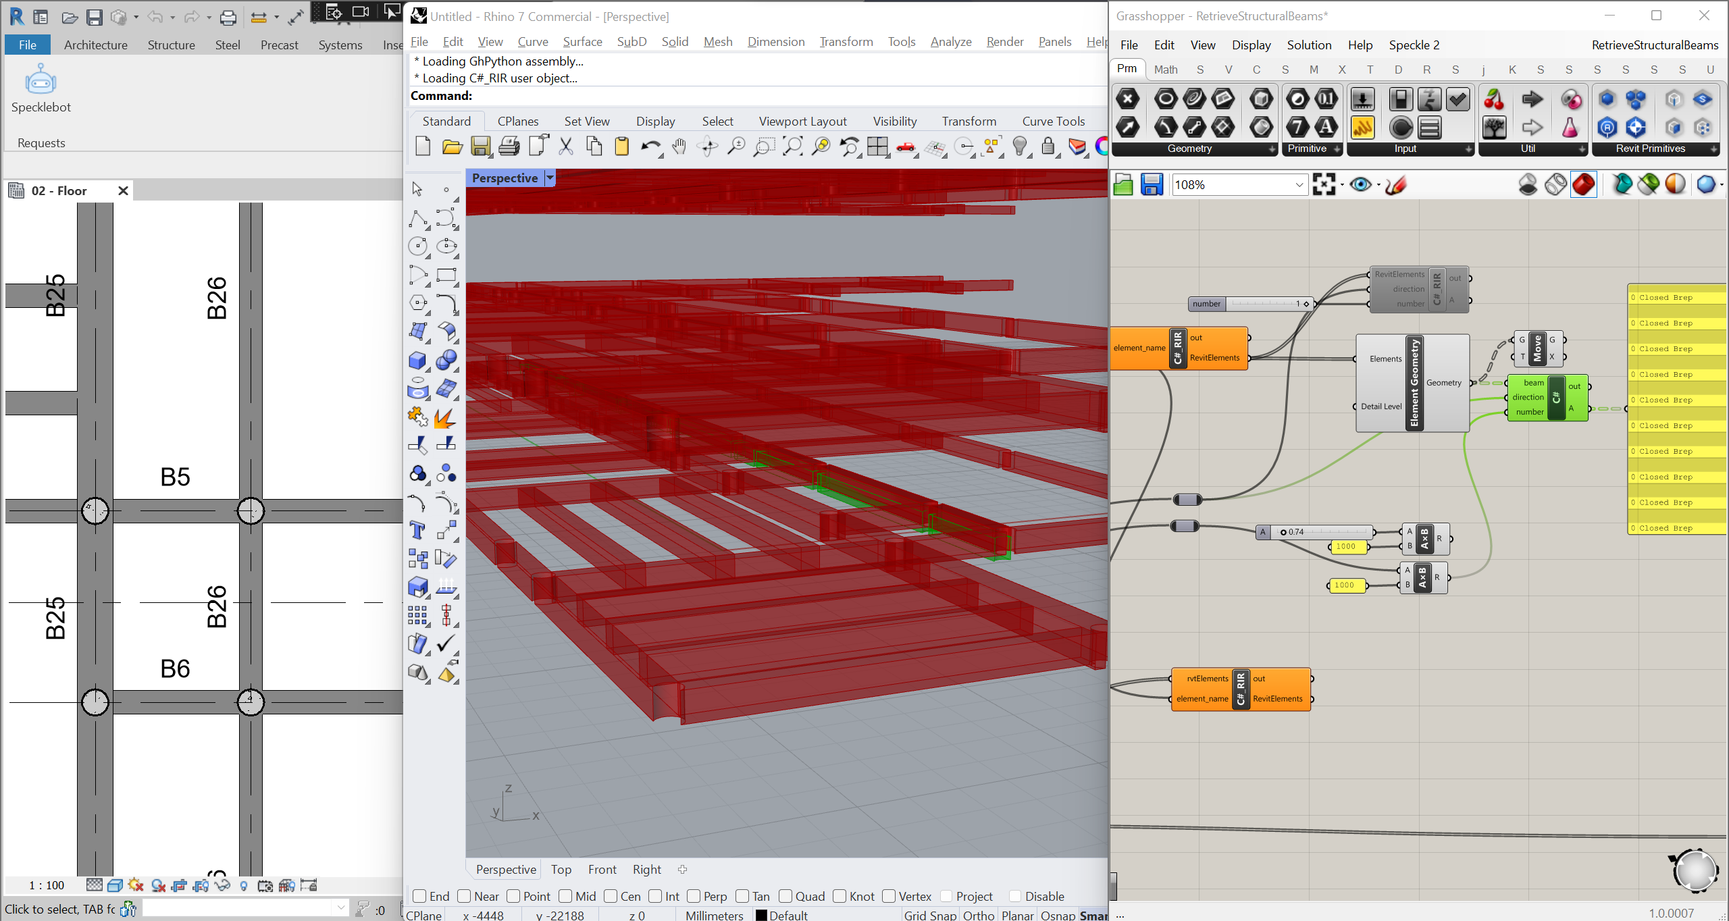Click the Rhino Save file icon
Screen dimensions: 1729x921
tap(480, 146)
